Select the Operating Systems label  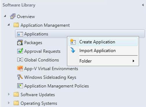39,103
